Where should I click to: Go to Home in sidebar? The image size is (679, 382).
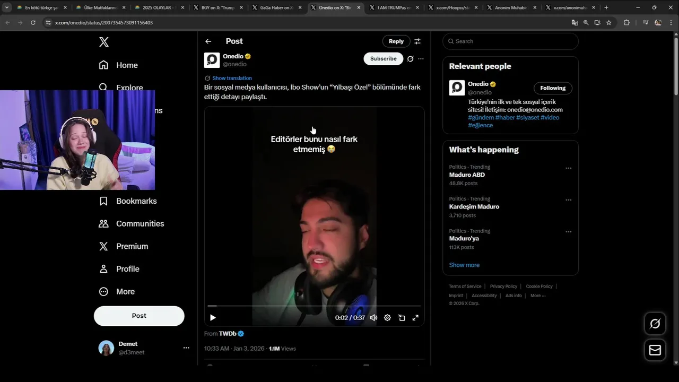(x=118, y=65)
